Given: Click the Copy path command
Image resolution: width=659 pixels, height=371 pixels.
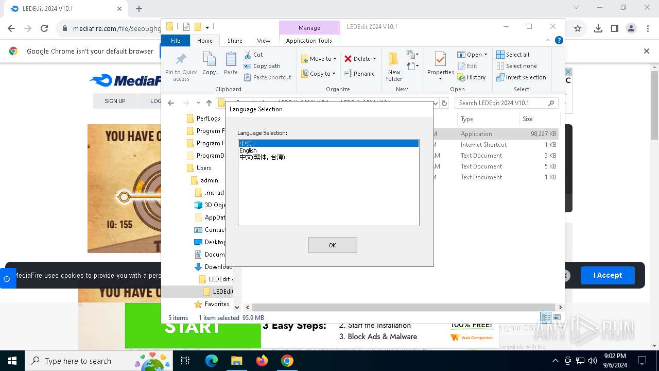Looking at the screenshot, I should (x=263, y=66).
